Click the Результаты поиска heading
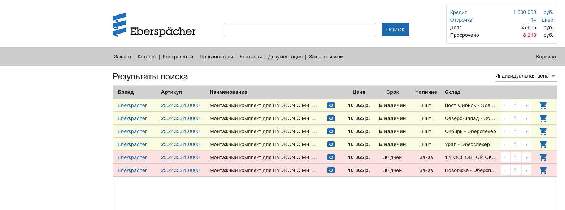 tap(150, 76)
